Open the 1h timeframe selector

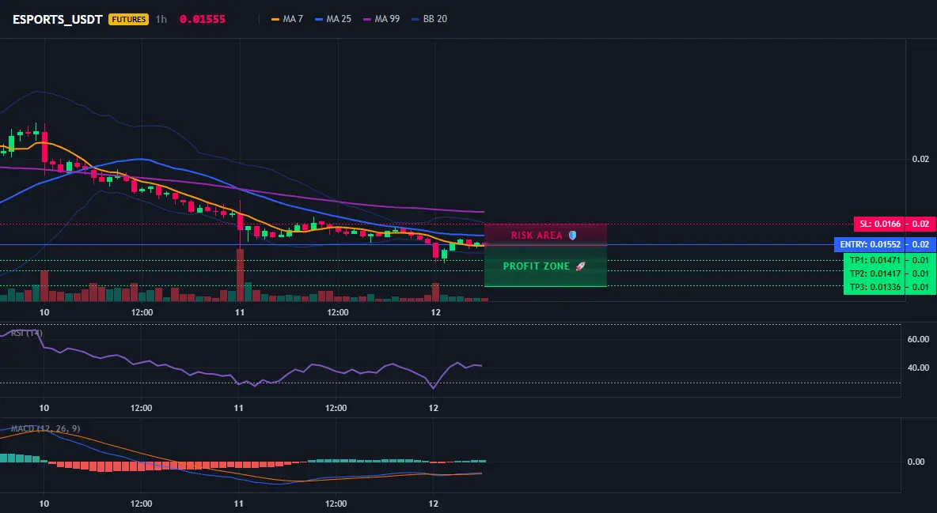click(161, 19)
